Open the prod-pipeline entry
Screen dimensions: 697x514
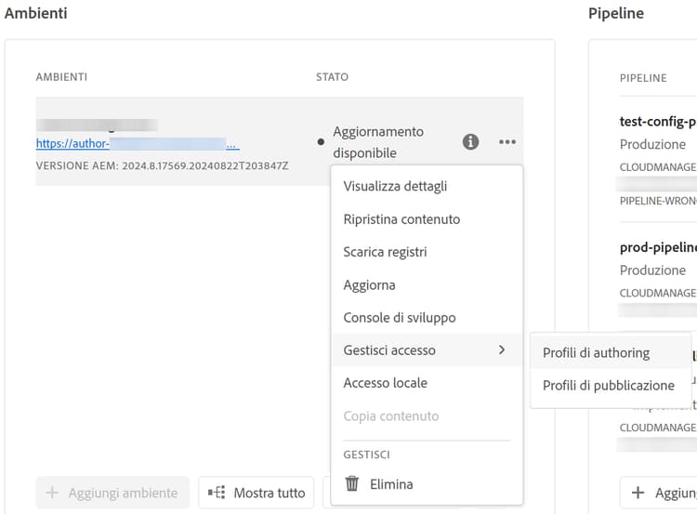coord(658,248)
